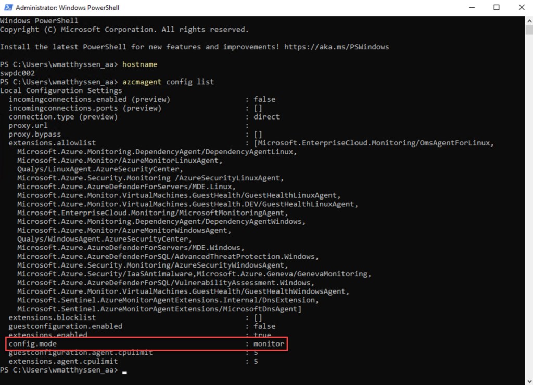Click the scrollbar down arrow
Screen dimensions: 533x385
pos(529,381)
